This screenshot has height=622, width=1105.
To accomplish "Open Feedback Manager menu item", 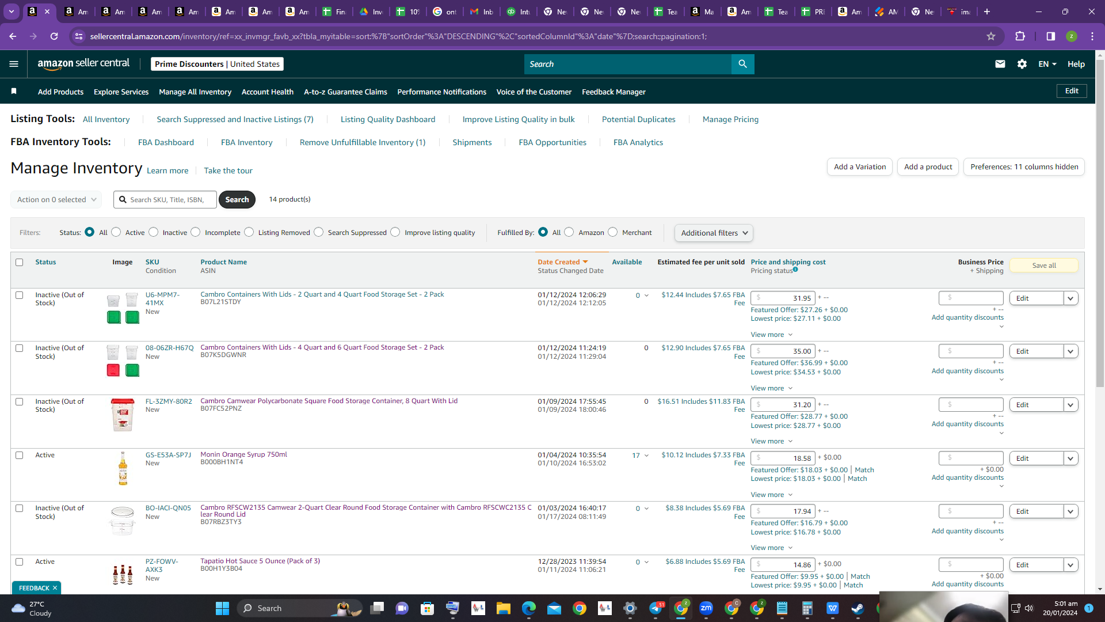I will 614,92.
